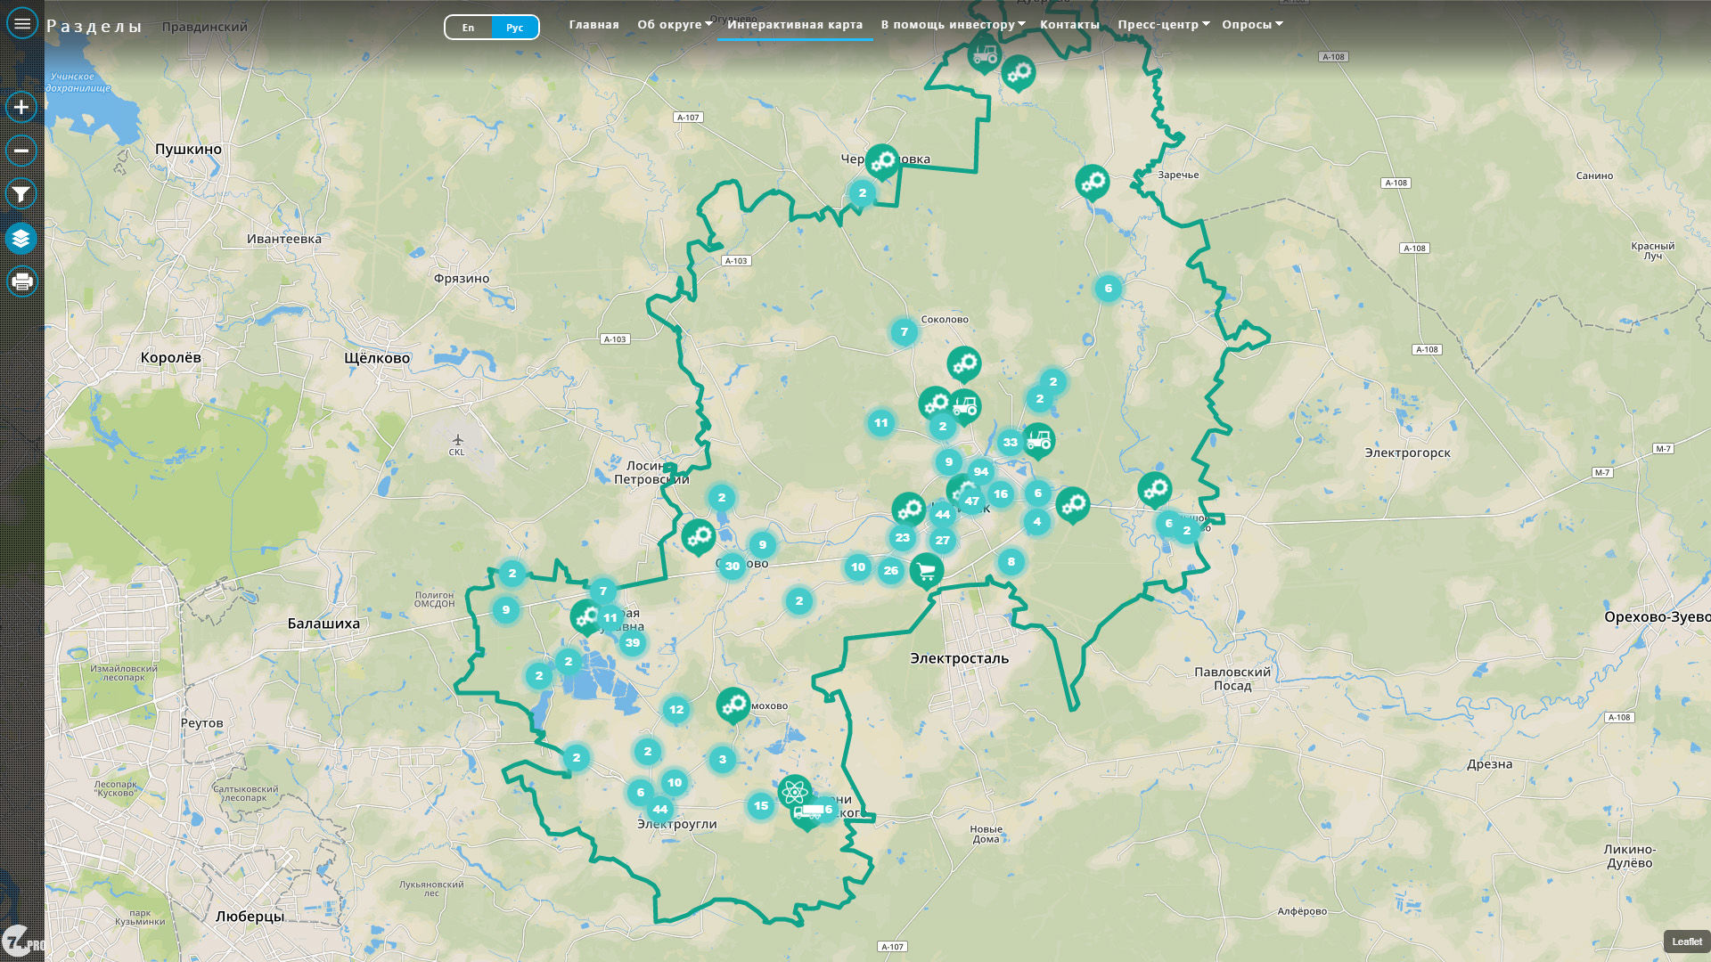This screenshot has height=962, width=1711.
Task: Select the Интерактивная карта tab
Action: click(x=795, y=25)
